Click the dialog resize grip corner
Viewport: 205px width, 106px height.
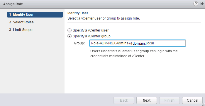point(204,105)
